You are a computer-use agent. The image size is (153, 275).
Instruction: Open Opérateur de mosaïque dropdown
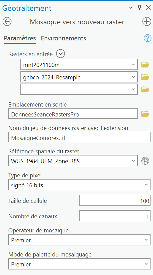point(146,240)
